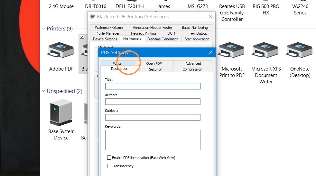Switch to the Redirect Printing tab

click(143, 33)
